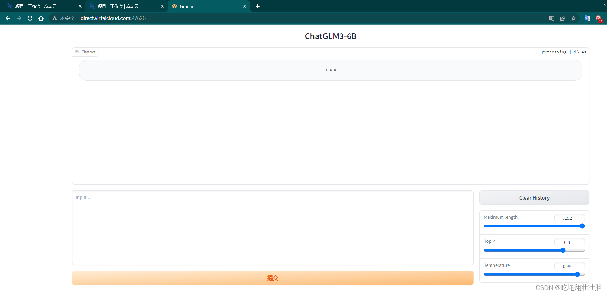Click the Maximum length label
Image resolution: width=607 pixels, height=294 pixels.
(500, 217)
